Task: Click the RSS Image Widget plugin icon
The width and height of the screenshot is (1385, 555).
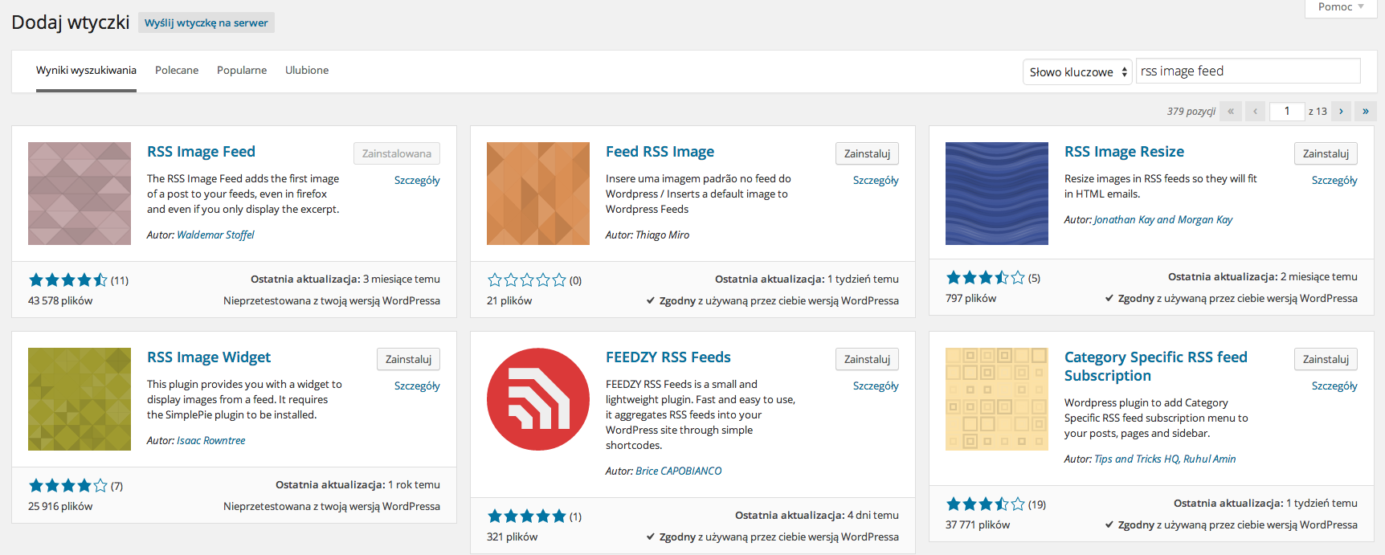Action: (x=80, y=399)
